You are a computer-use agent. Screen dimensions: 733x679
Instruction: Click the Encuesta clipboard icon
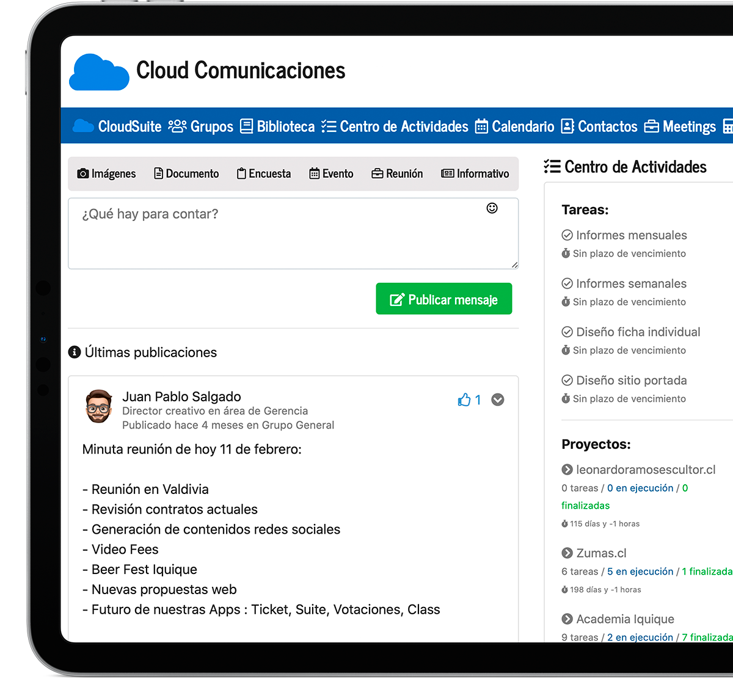[241, 174]
